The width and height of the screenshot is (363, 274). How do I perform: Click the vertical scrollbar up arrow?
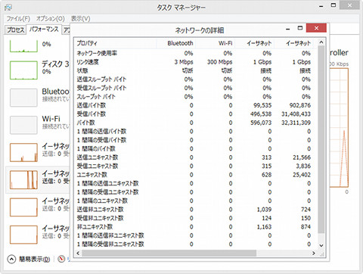321,42
